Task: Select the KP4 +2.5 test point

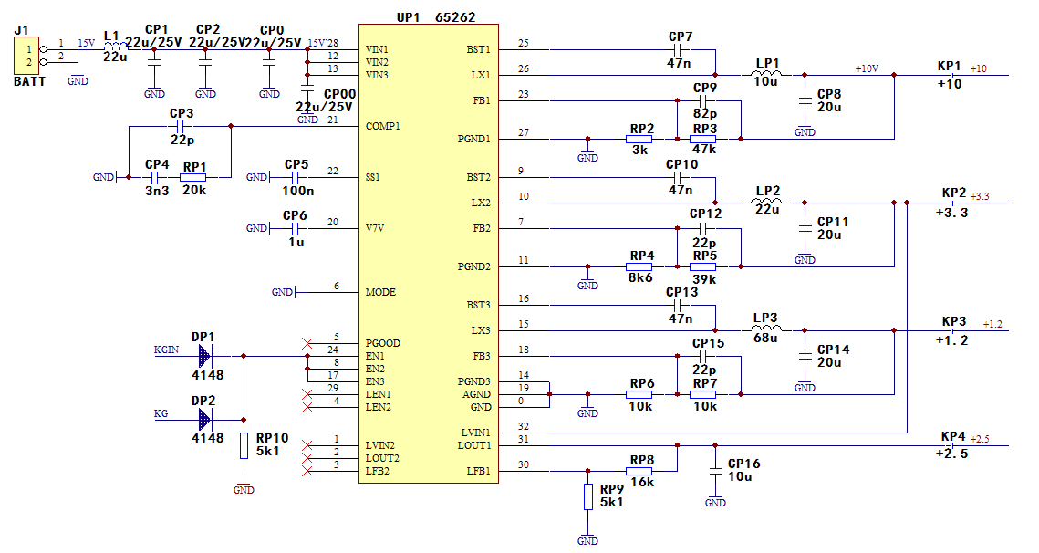Action: point(951,445)
